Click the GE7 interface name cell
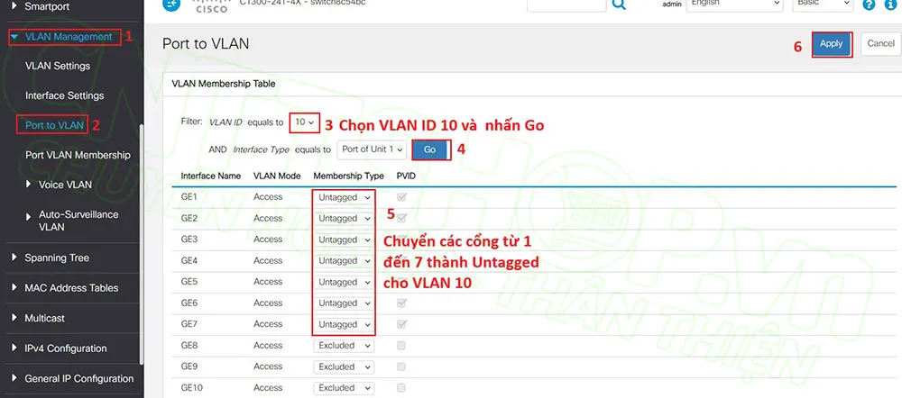Image resolution: width=902 pixels, height=398 pixels. pyautogui.click(x=189, y=324)
